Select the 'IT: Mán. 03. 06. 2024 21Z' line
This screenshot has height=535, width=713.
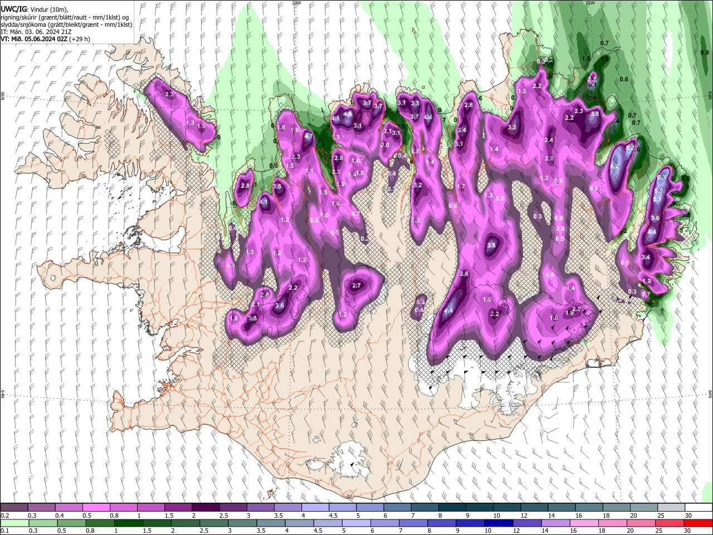pos(35,32)
